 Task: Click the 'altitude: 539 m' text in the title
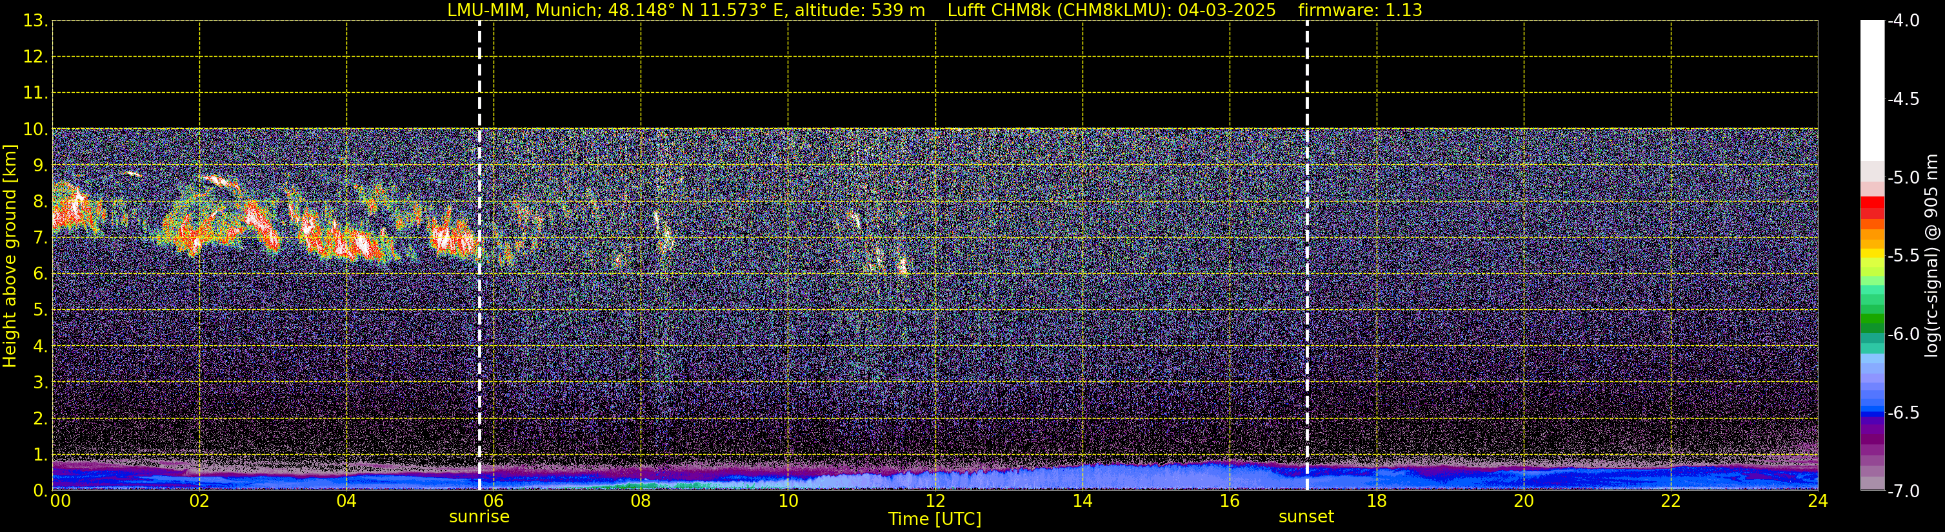pos(859,10)
